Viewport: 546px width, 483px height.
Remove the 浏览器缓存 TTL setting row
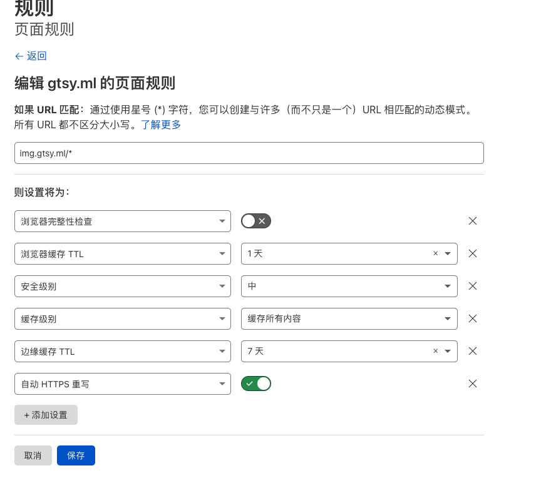pyautogui.click(x=473, y=253)
